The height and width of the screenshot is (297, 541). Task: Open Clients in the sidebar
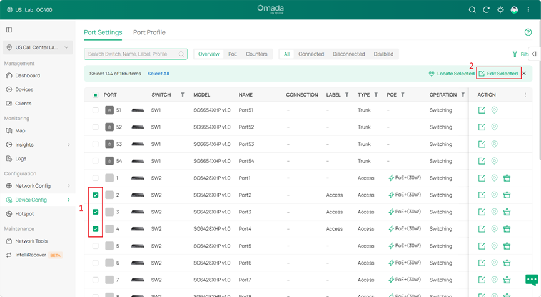pos(23,103)
